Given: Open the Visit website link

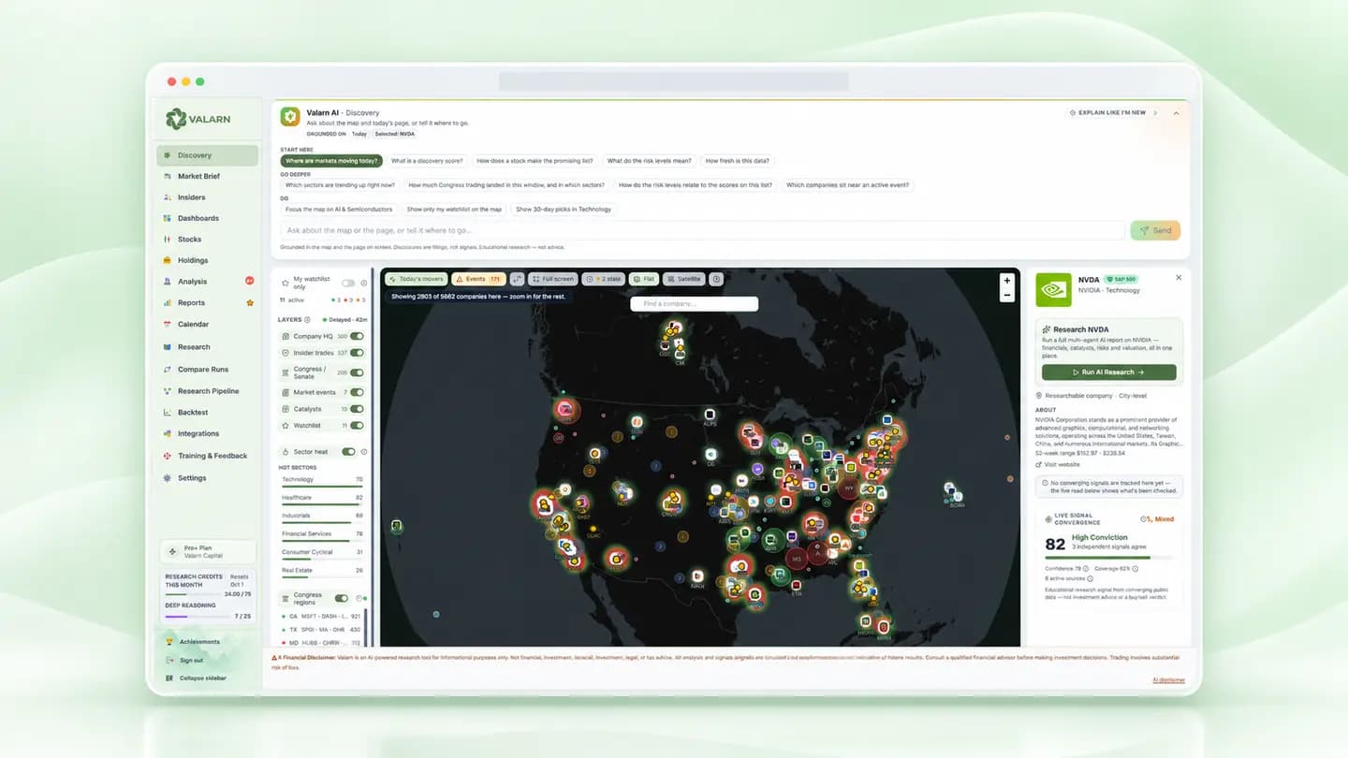Looking at the screenshot, I should (1058, 465).
